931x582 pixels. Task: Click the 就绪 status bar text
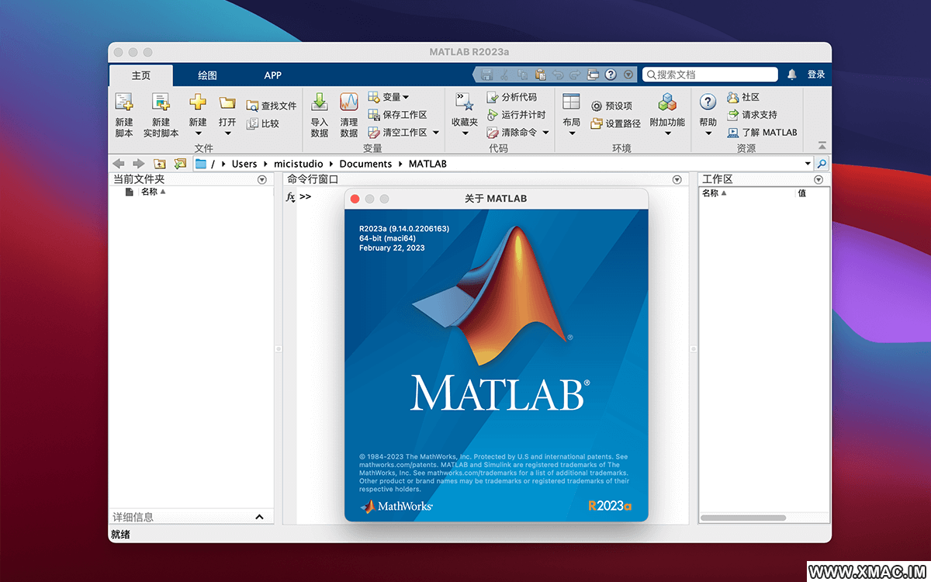[120, 535]
